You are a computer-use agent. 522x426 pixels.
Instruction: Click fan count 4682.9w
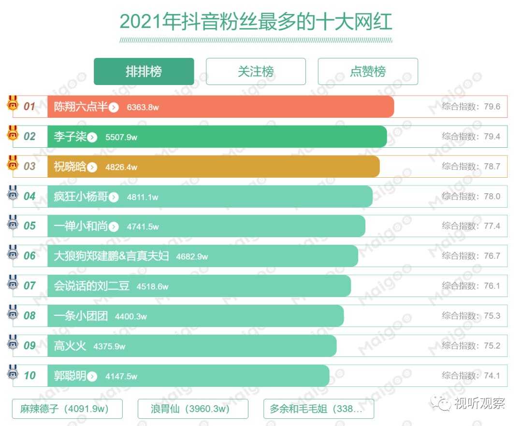192,257
